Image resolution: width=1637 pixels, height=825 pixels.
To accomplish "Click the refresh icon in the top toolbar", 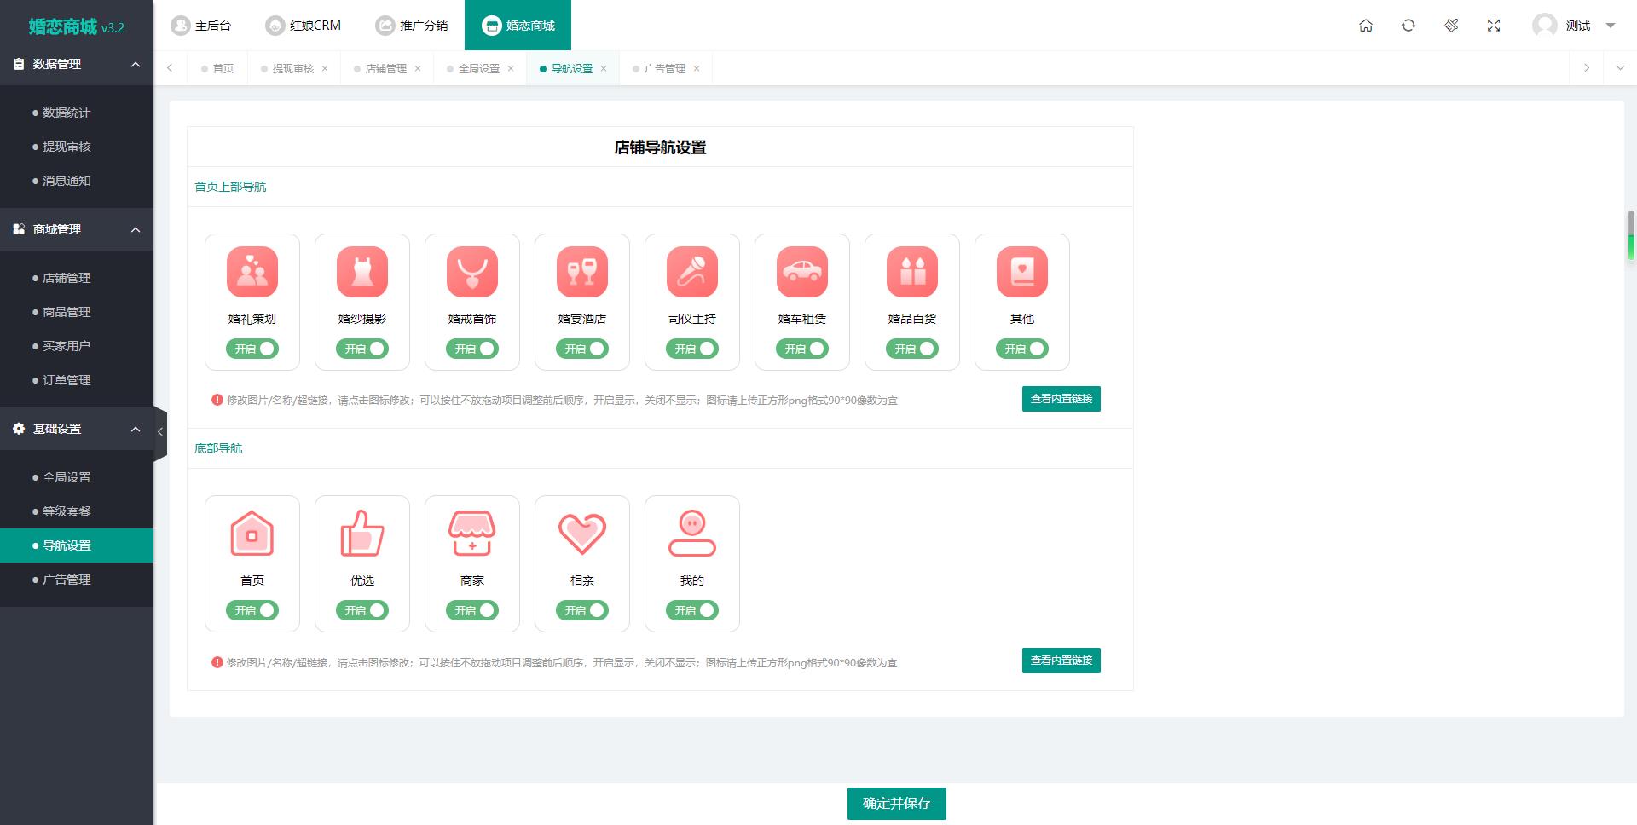I will pyautogui.click(x=1407, y=26).
